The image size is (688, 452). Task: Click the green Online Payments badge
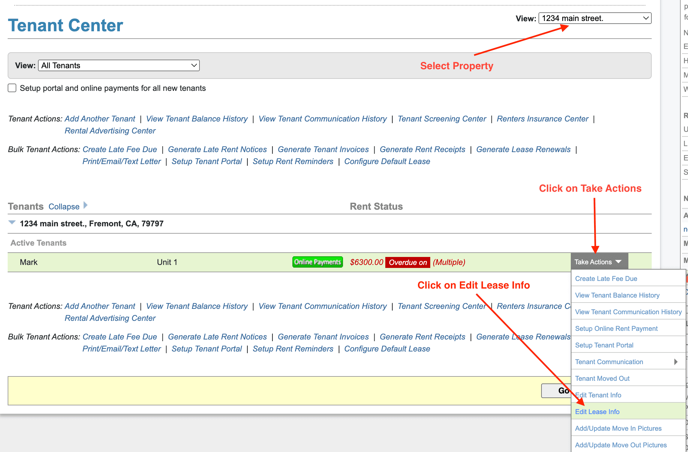(317, 262)
